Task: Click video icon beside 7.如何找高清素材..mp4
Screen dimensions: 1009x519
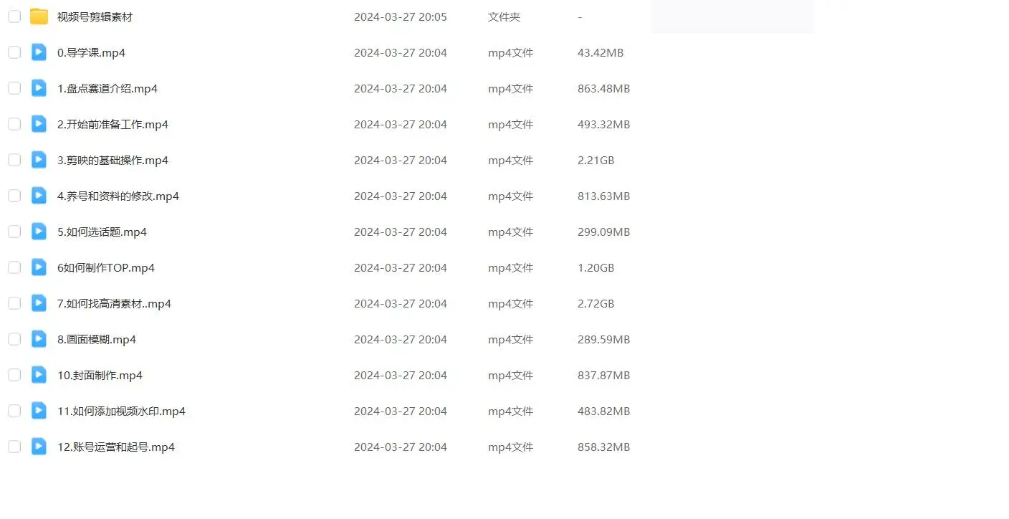Action: tap(39, 303)
